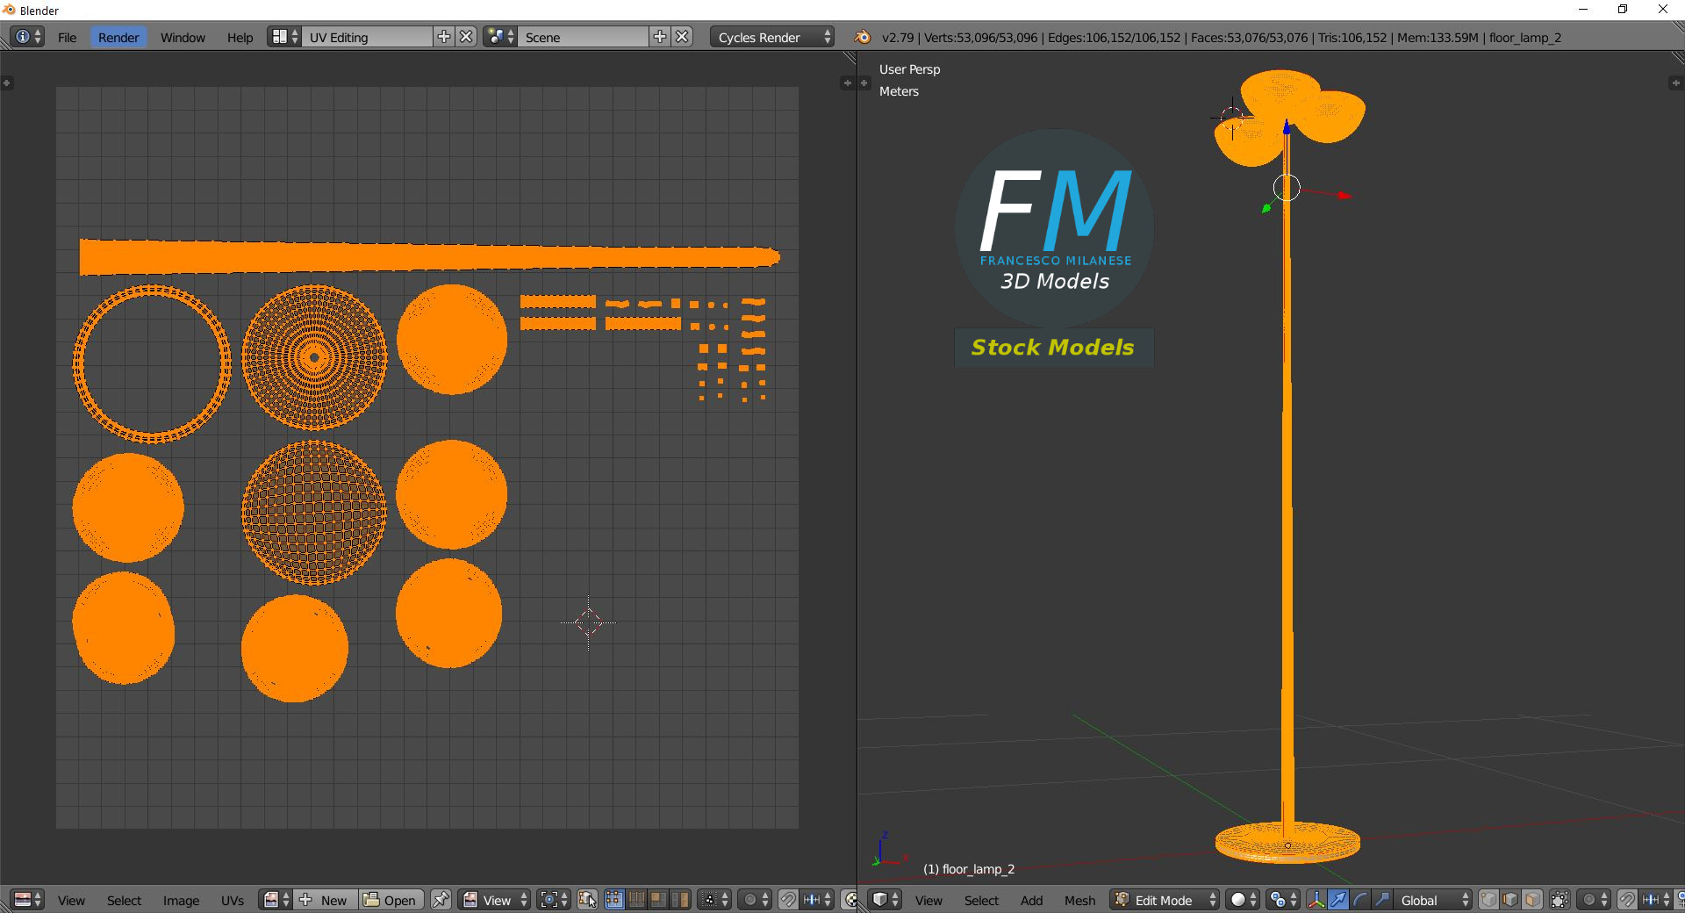Image resolution: width=1685 pixels, height=913 pixels.
Task: Edit the UV Editing layout name field
Action: click(x=367, y=37)
